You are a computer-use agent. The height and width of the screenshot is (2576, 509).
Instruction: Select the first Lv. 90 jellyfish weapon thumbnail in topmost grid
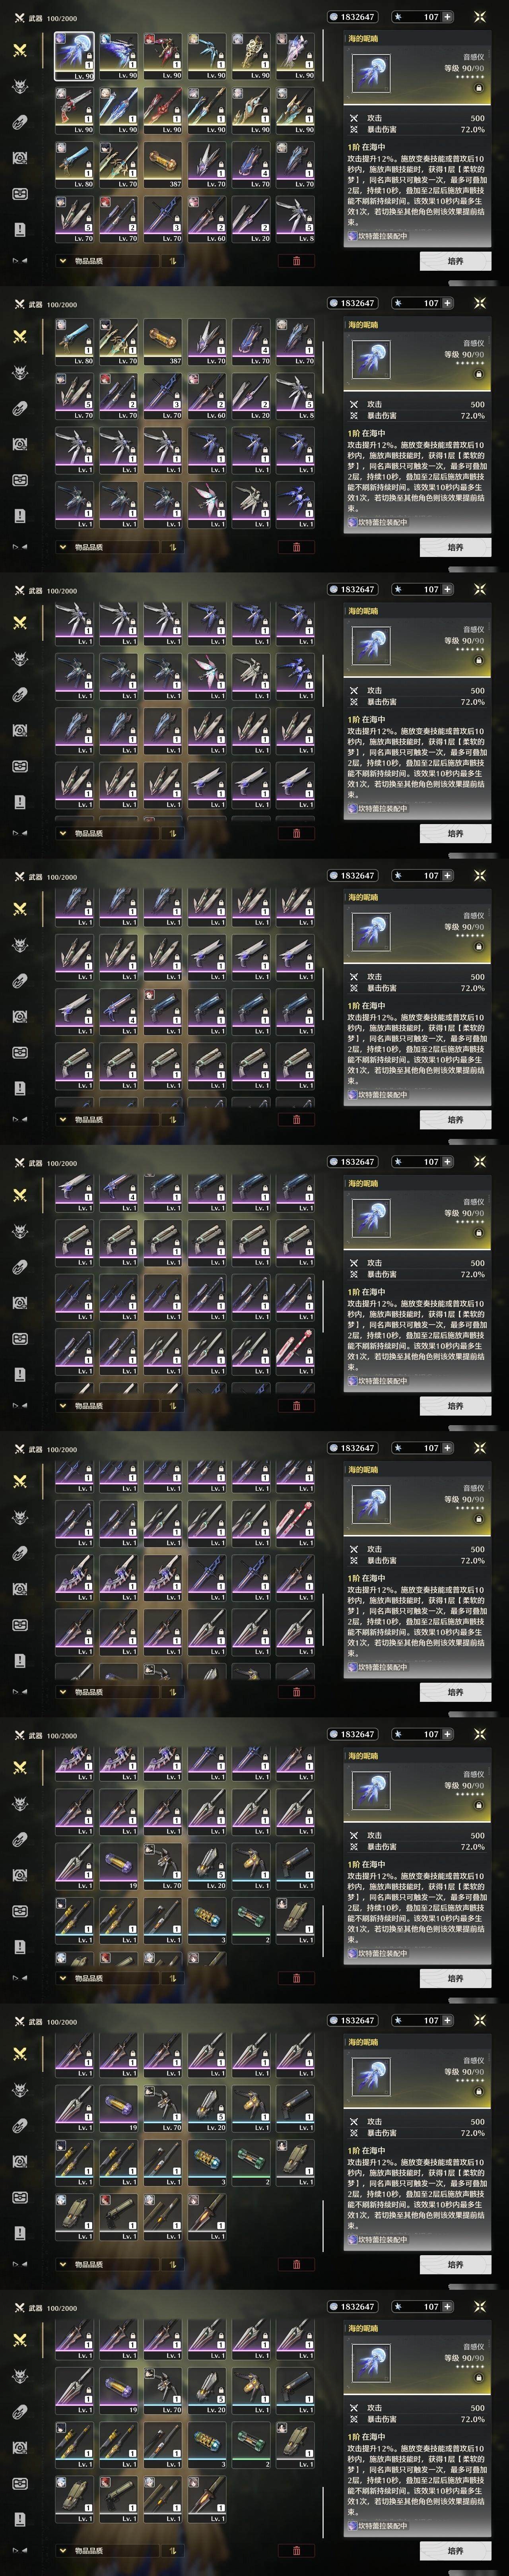[x=75, y=56]
